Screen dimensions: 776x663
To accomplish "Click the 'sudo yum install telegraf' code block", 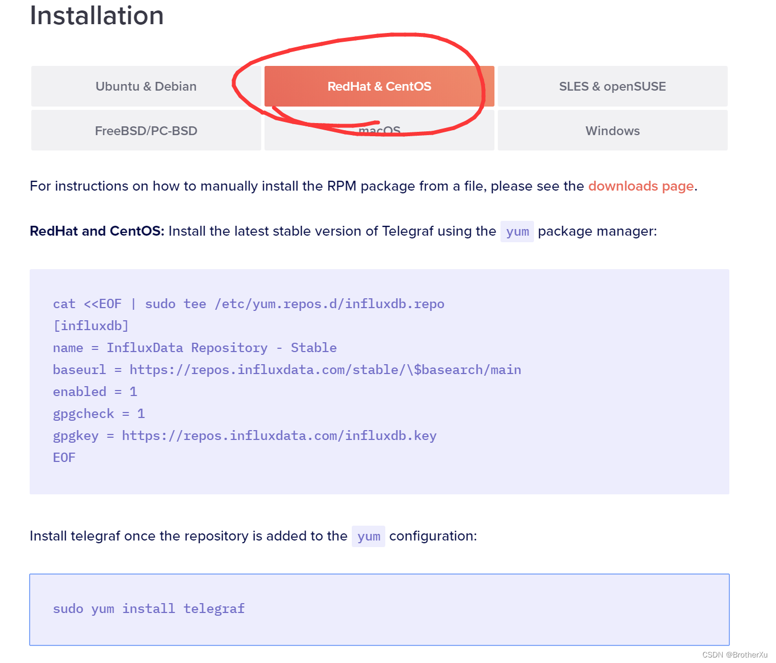I will [x=379, y=610].
